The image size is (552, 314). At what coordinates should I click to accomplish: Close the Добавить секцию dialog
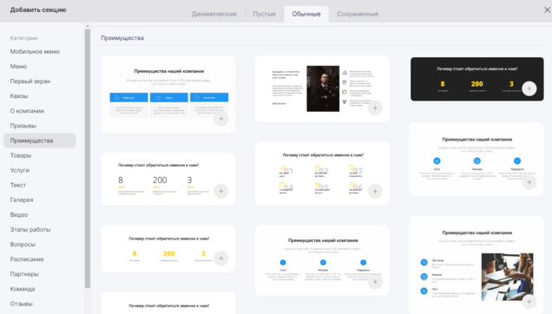pos(547,10)
